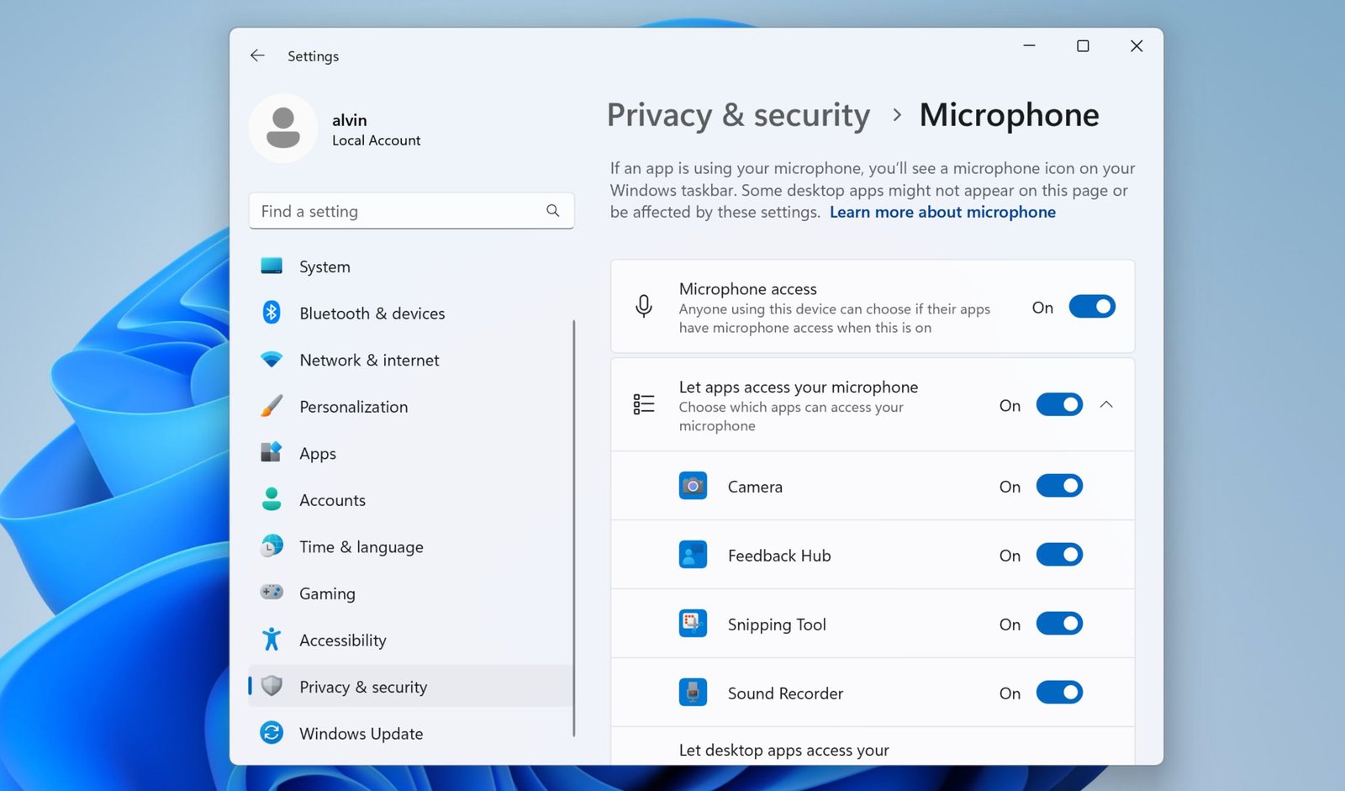Open Learn more about microphone link
The height and width of the screenshot is (791, 1345).
[942, 212]
